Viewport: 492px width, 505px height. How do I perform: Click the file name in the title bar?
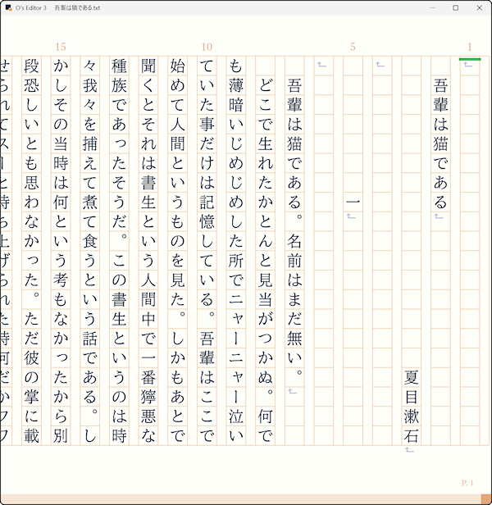(x=76, y=7)
